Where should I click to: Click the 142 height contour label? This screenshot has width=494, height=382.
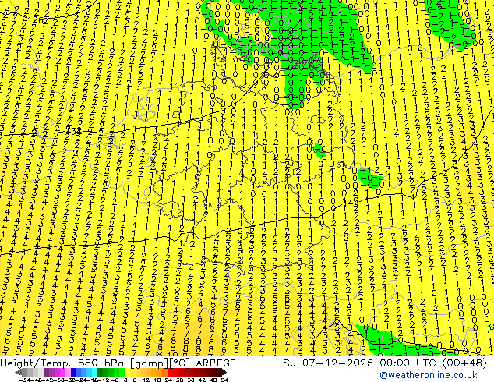point(351,203)
